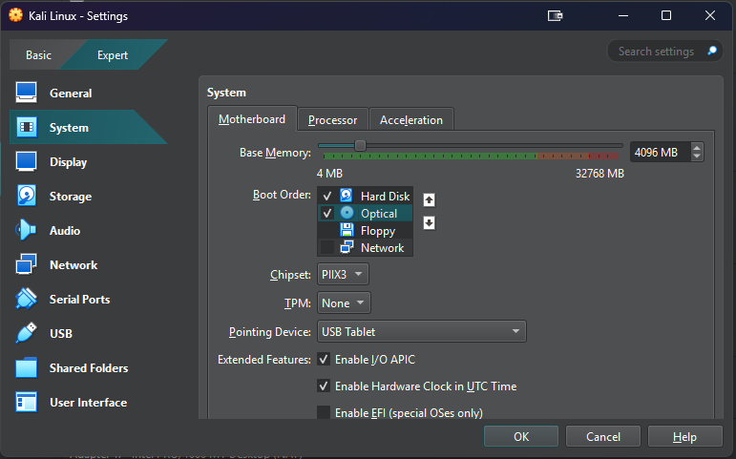Enable Network boot checkbox
Viewport: 736px width, 459px height.
tap(326, 247)
